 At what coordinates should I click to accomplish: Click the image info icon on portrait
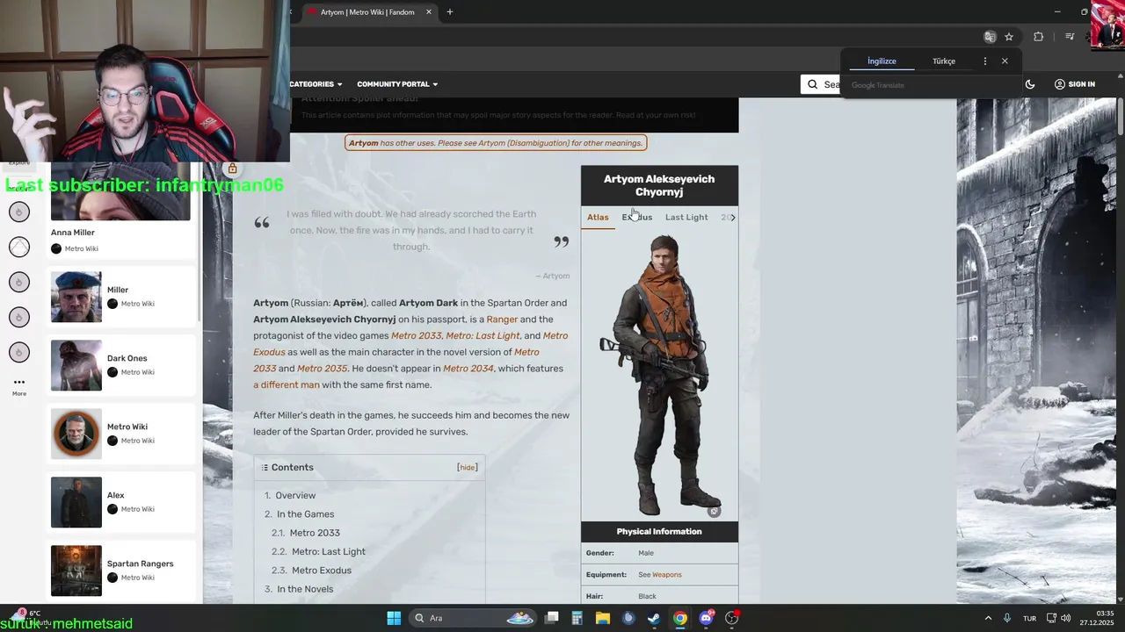pos(714,511)
